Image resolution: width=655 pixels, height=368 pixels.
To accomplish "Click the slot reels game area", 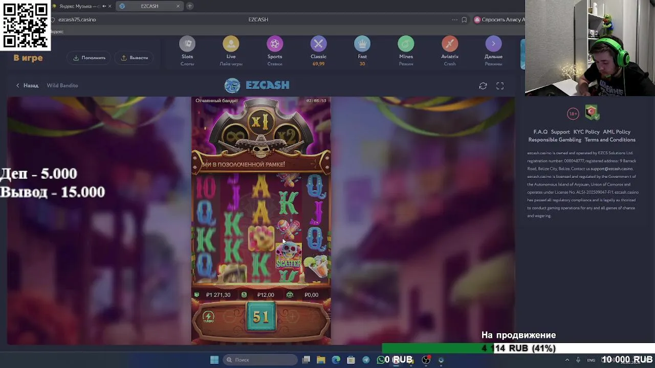I will click(x=261, y=229).
